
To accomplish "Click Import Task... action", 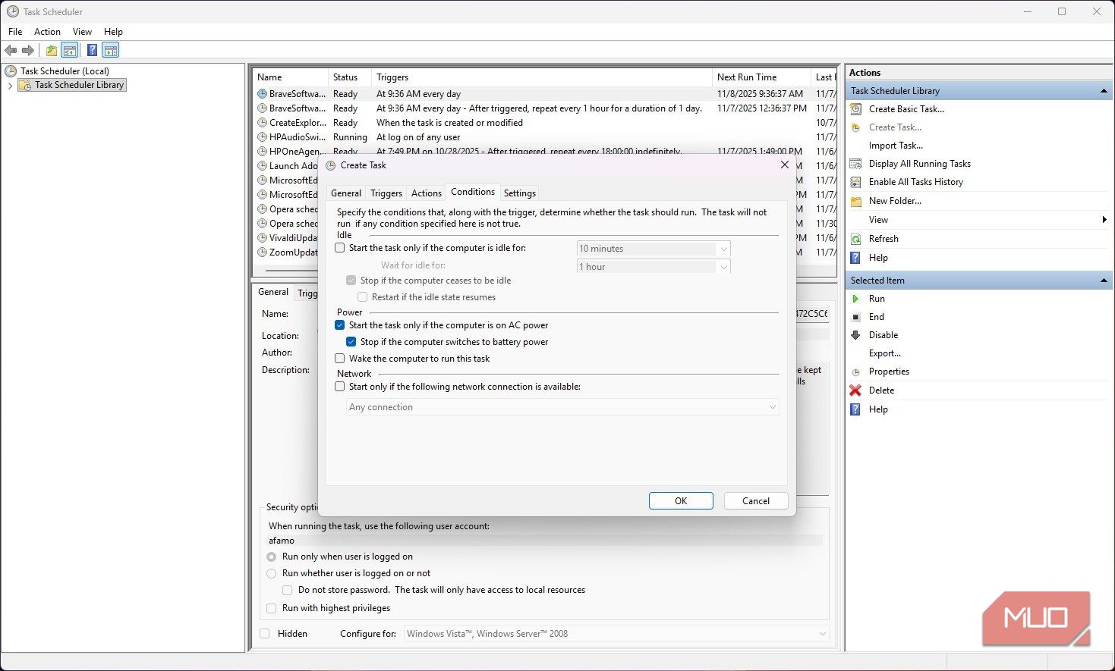I will click(896, 146).
